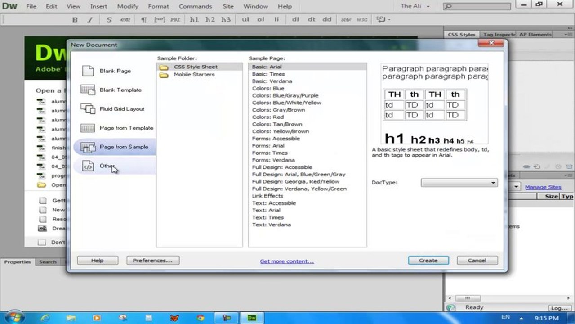
Task: Apply Heading 3 (h3) from toolbar
Action: [x=226, y=19]
